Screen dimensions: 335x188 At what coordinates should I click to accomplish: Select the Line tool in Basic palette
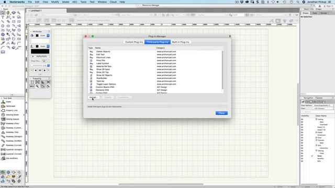(x=3, y=21)
